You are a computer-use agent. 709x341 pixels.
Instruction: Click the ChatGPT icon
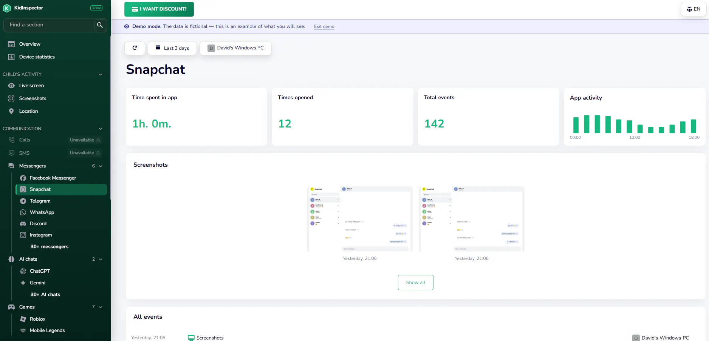23,271
